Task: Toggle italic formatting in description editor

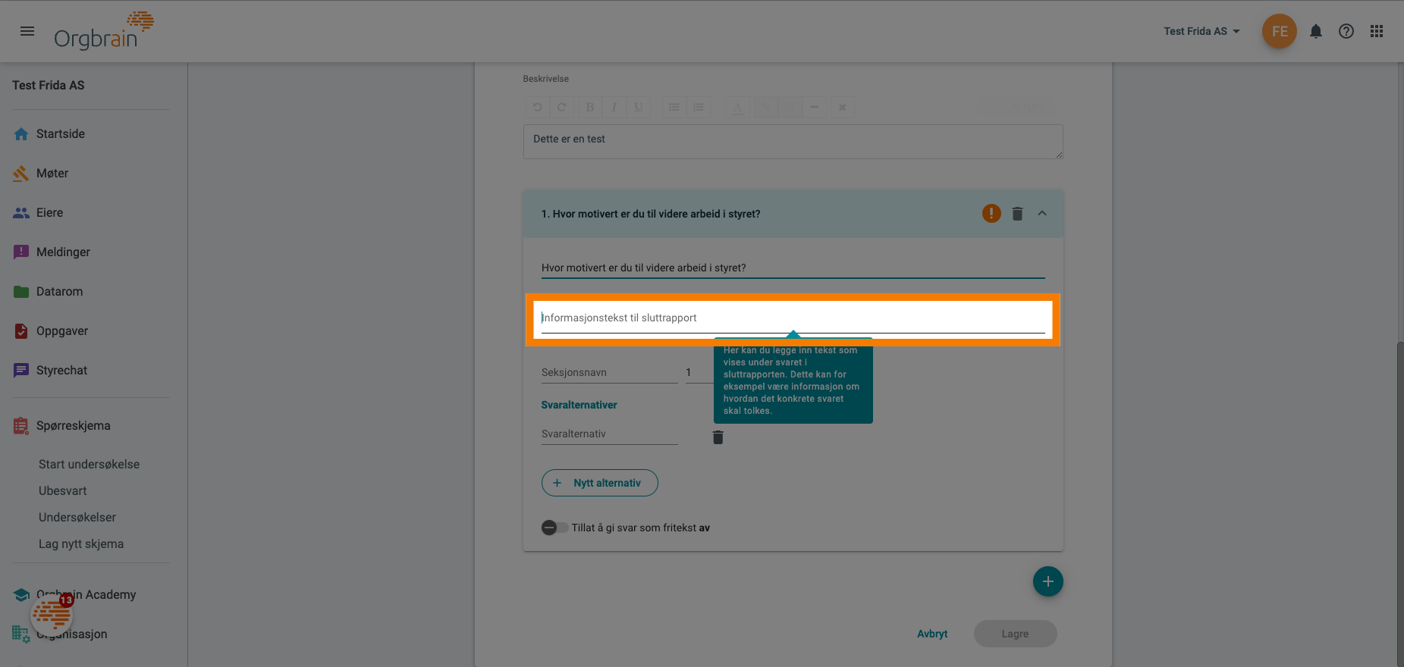Action: [x=614, y=107]
